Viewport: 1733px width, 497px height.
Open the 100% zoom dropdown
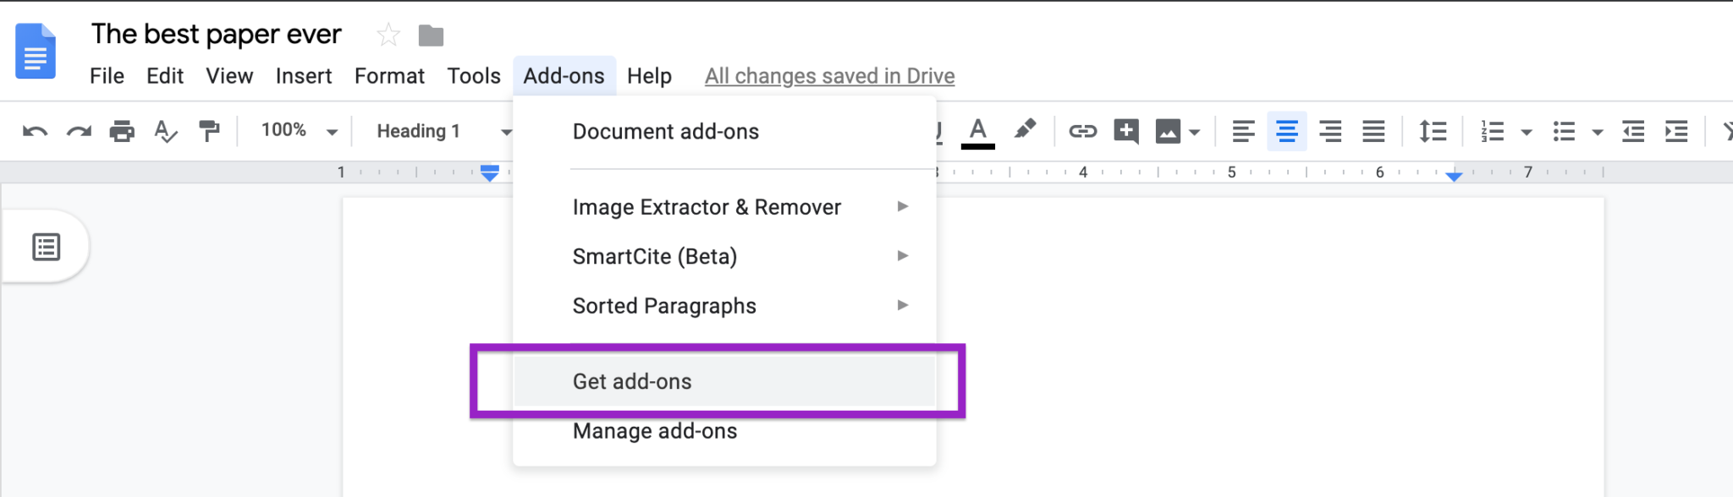(x=300, y=130)
